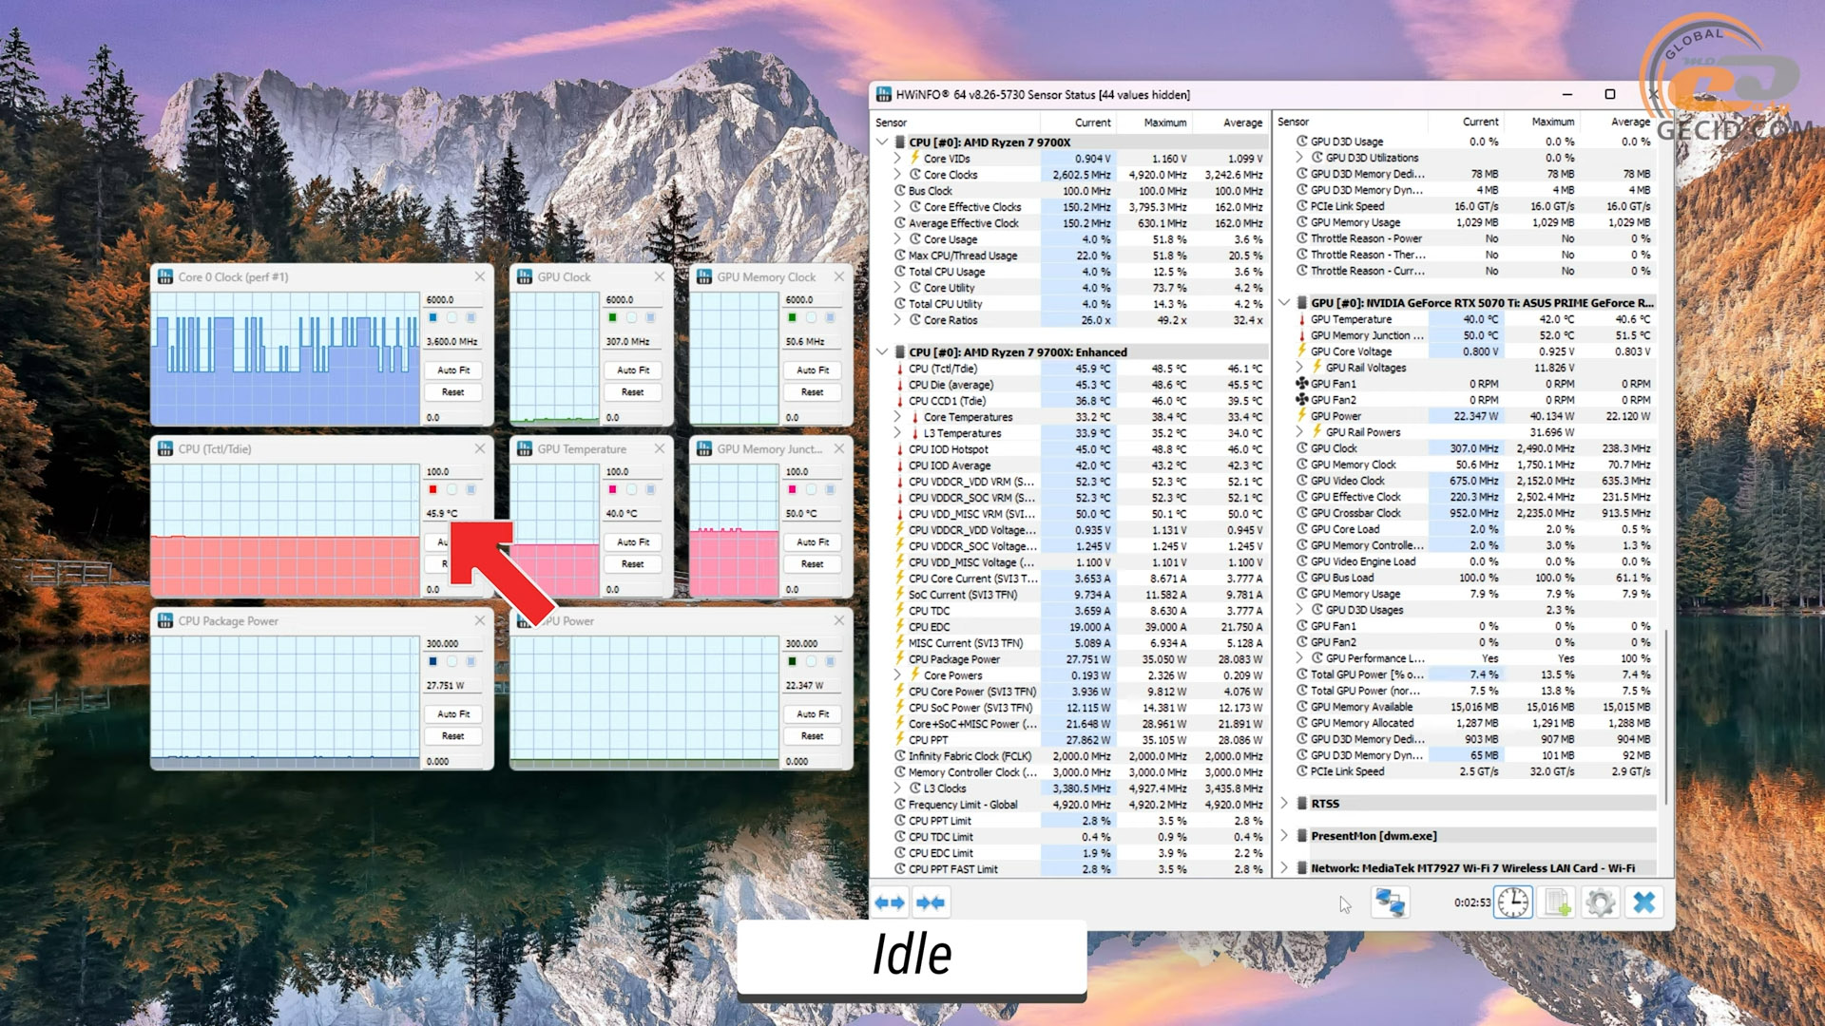This screenshot has height=1026, width=1825.
Task: Expand the GPU Rail Voltages row
Action: click(x=1299, y=368)
